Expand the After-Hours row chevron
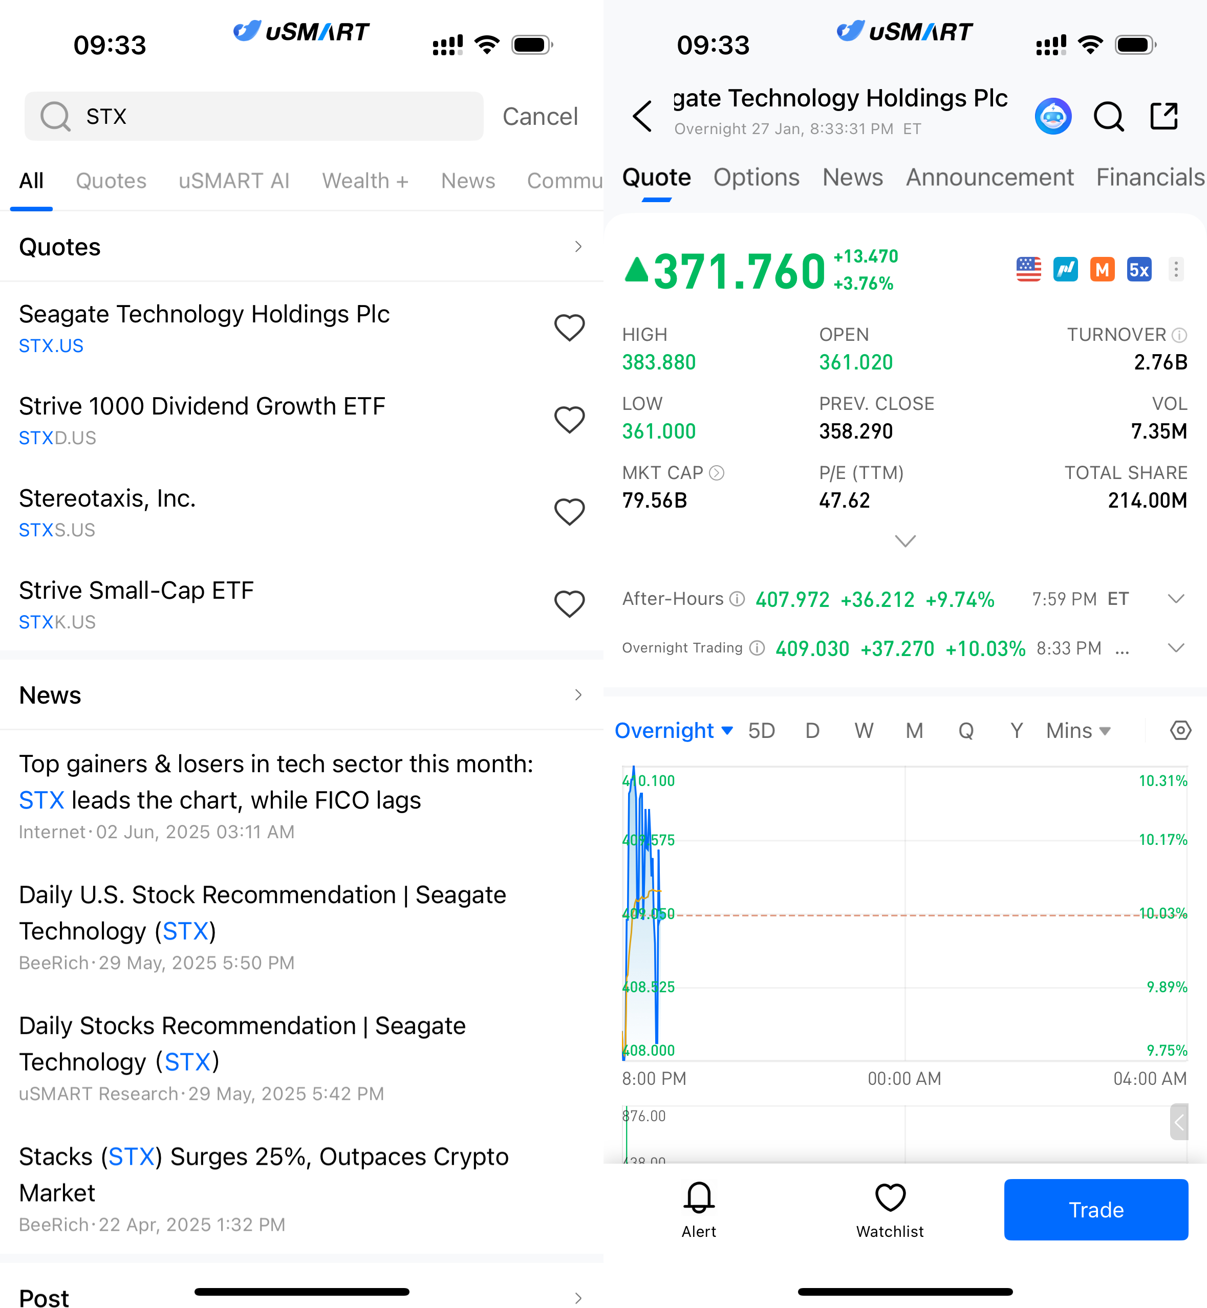The image size is (1207, 1308). click(x=1176, y=599)
